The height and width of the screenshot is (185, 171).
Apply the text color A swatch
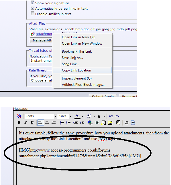[77, 116]
